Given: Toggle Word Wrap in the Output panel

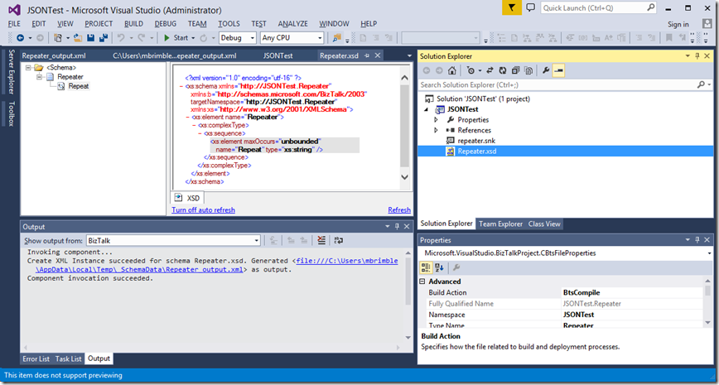Looking at the screenshot, I should (x=339, y=240).
